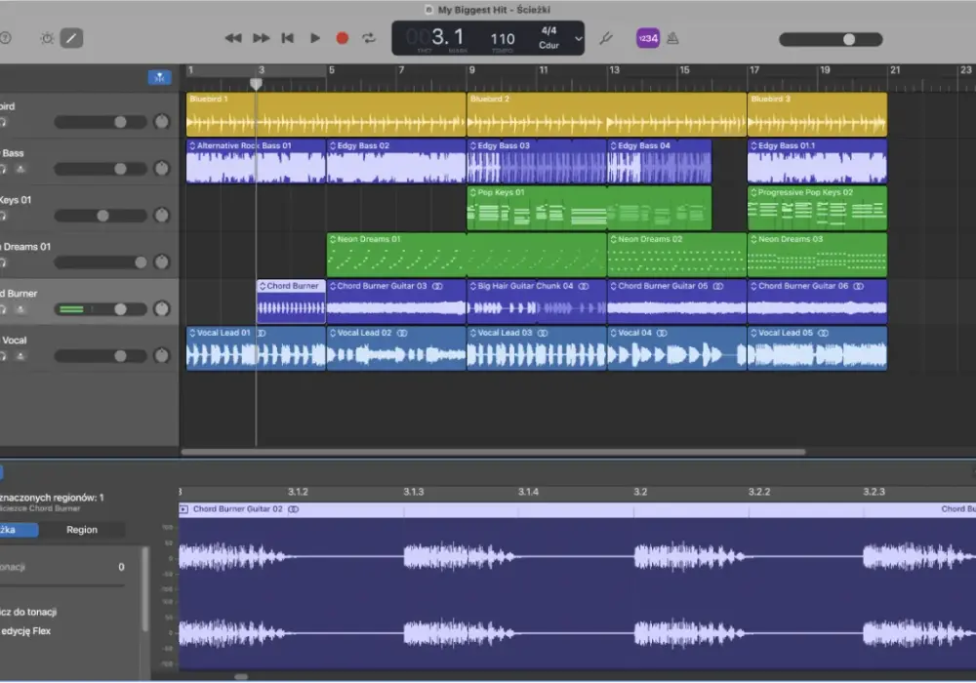Click loop icon on editor's Chord Burner Guitar 02

pyautogui.click(x=293, y=508)
